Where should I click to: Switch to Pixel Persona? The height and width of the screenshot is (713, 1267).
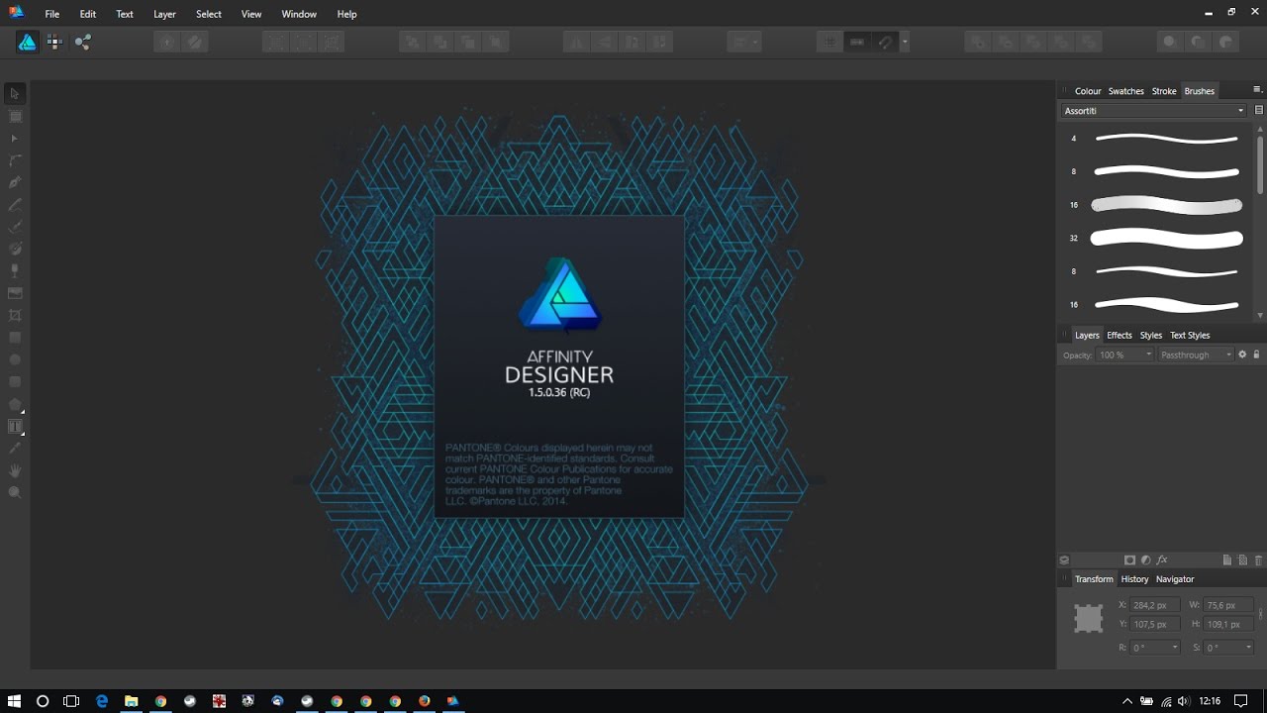pyautogui.click(x=54, y=42)
